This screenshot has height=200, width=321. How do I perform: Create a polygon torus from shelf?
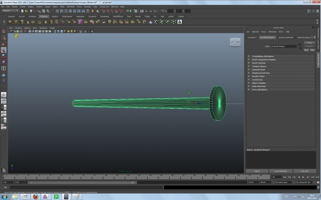pos(39,22)
